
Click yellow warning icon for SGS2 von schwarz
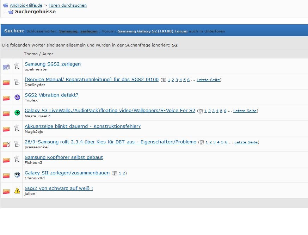point(17,191)
